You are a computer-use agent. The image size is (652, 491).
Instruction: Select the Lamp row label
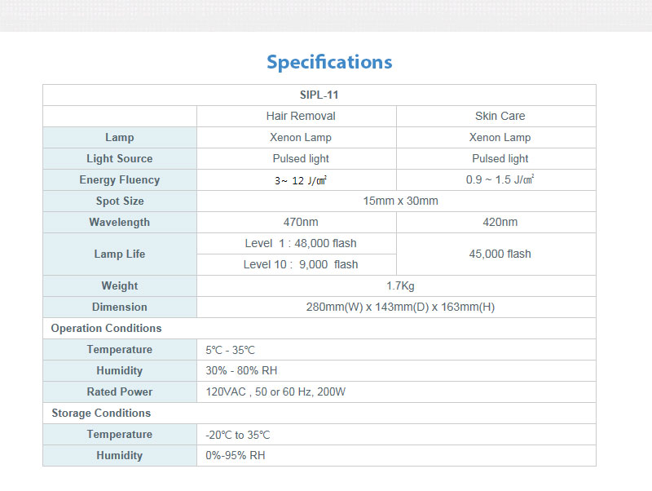[120, 137]
